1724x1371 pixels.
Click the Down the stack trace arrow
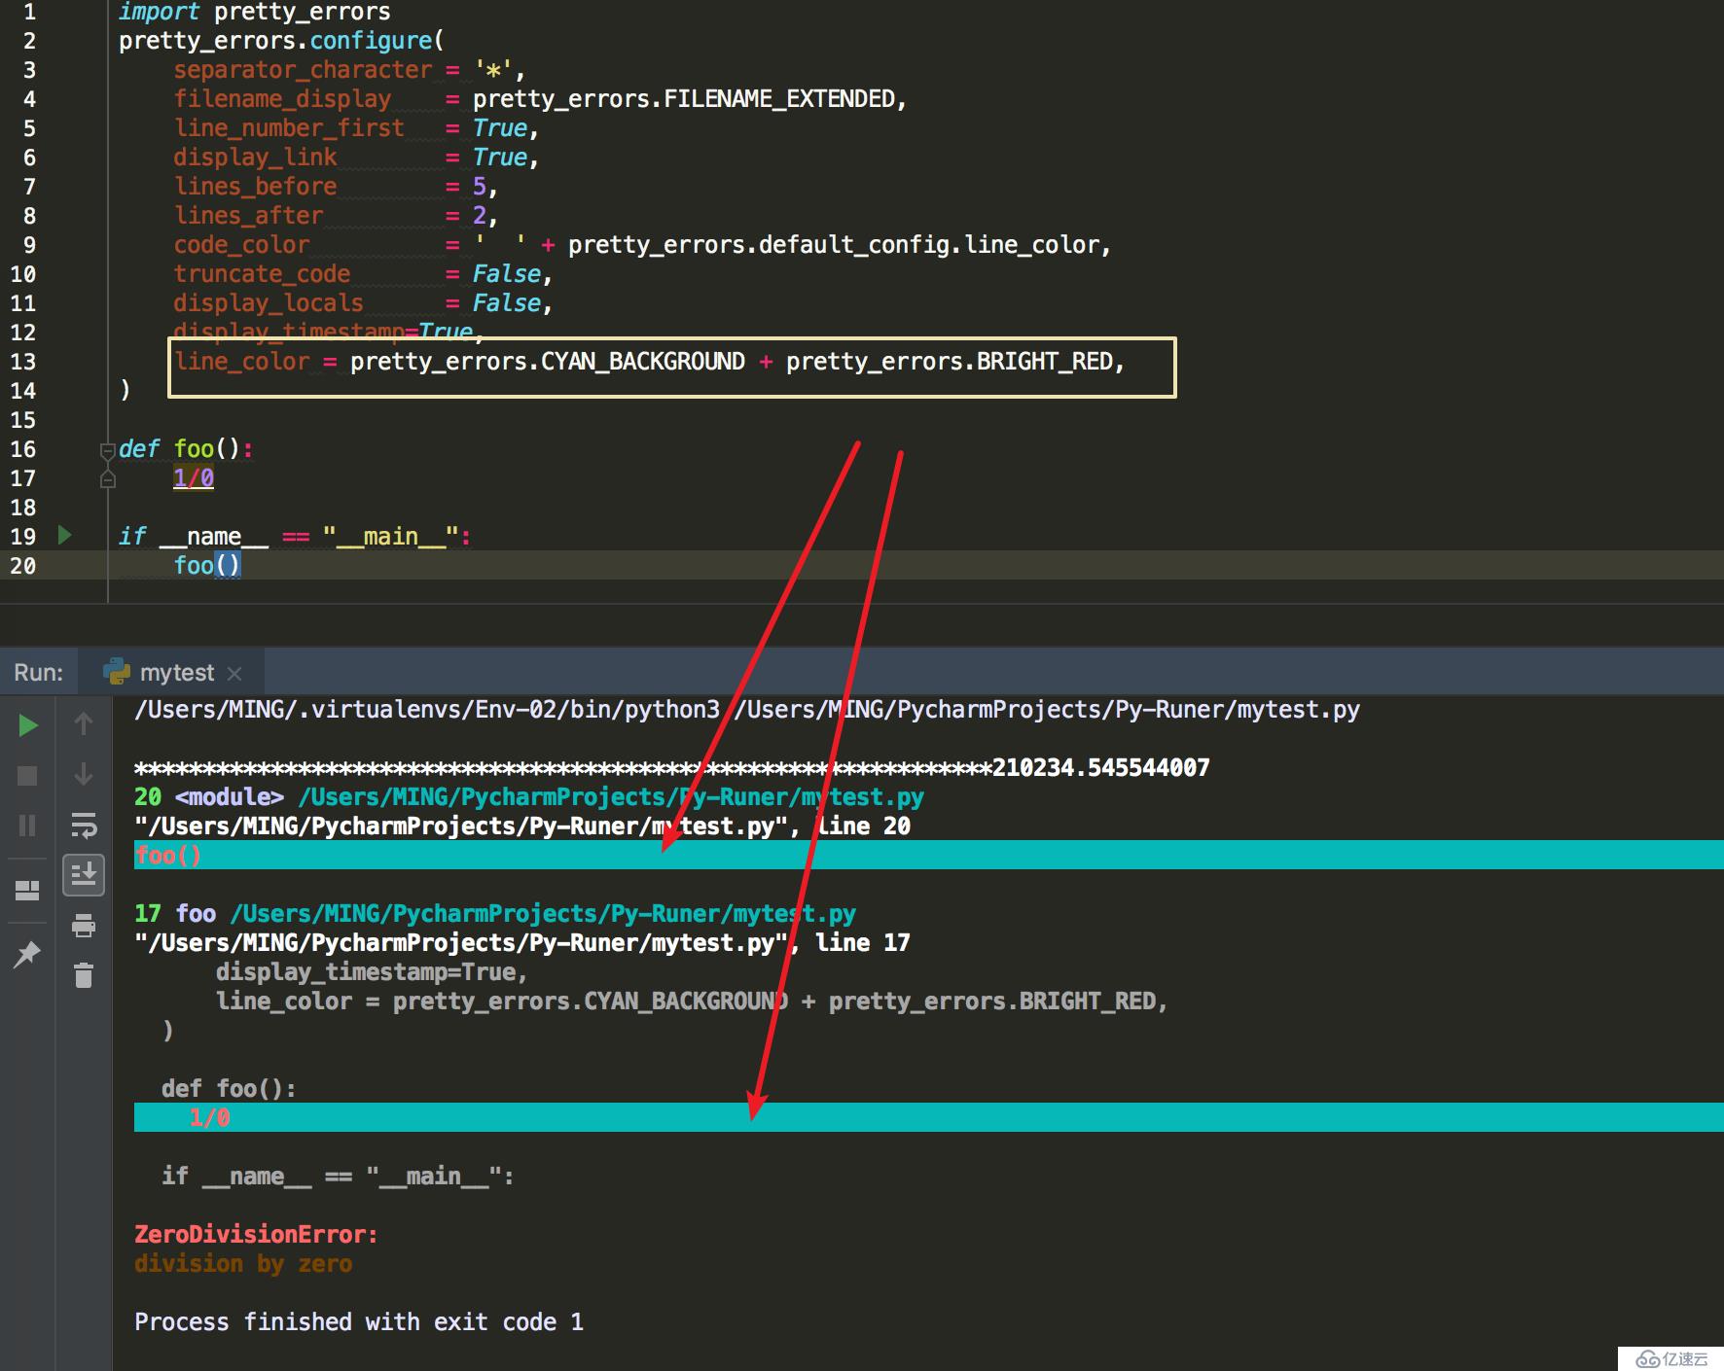tap(84, 774)
